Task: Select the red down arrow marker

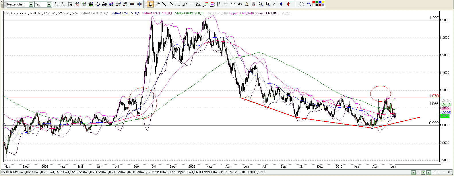Action: coord(288,4)
